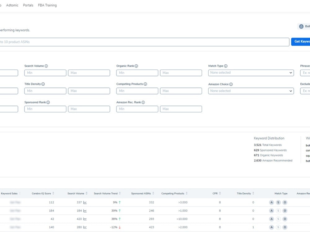Screen dimensions: 310x232
Task: Click O match badge in 423 sponsored row
Action: tap(285, 227)
